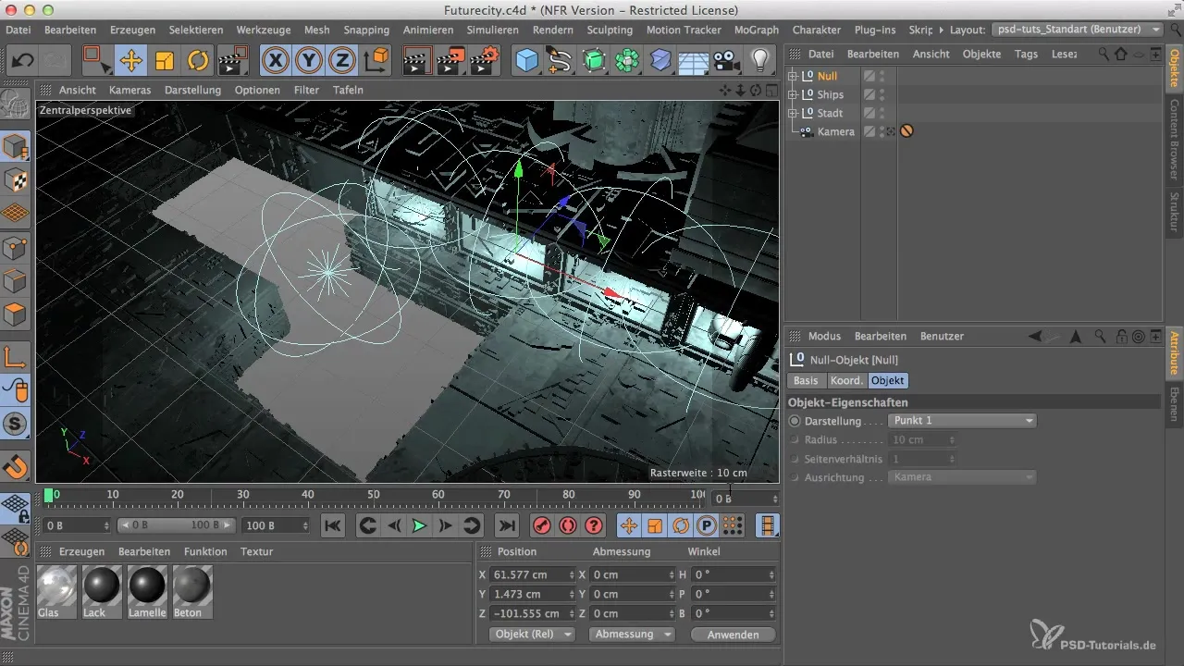Open the Ausrichtung Kamera dropdown
The image size is (1184, 666).
point(962,477)
